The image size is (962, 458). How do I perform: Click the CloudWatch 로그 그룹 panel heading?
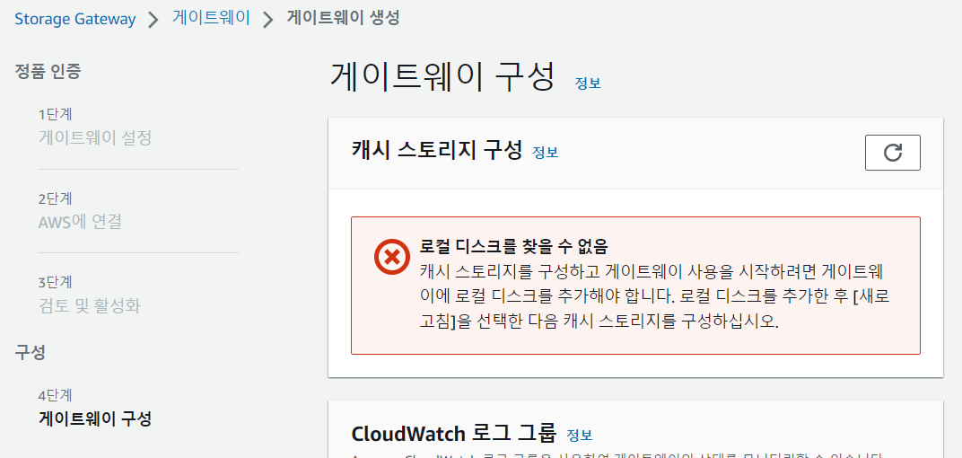(x=454, y=433)
